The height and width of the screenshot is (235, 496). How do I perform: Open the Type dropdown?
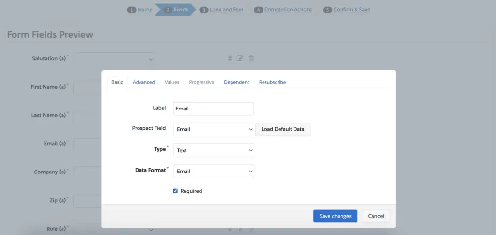click(214, 150)
